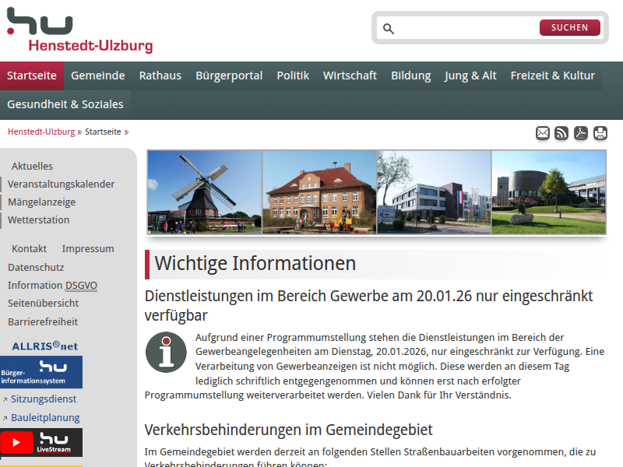Screen dimensions: 623x467
Task: Open the Veranstaltungskalender link
Action: [62, 184]
